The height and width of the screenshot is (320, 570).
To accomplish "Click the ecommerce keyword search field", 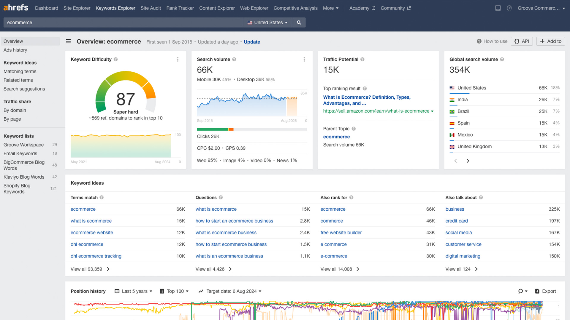I will click(x=123, y=23).
